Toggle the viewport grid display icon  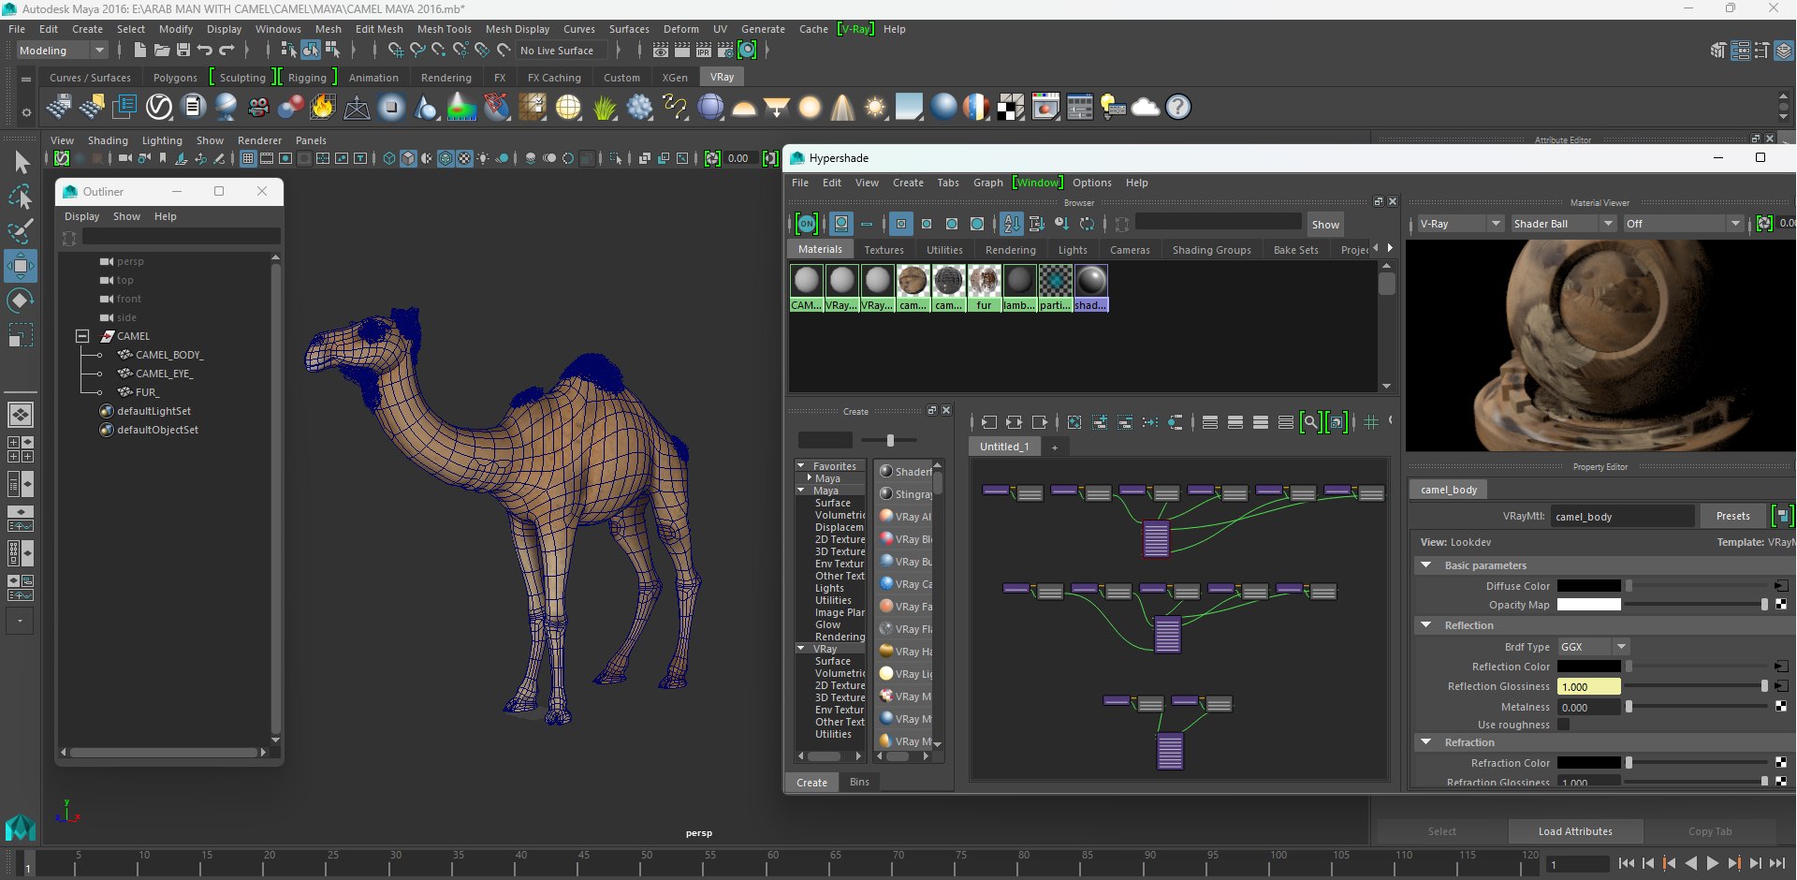click(248, 158)
